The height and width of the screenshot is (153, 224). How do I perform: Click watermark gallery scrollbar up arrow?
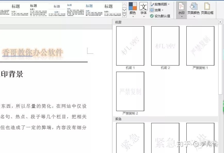tap(220, 22)
